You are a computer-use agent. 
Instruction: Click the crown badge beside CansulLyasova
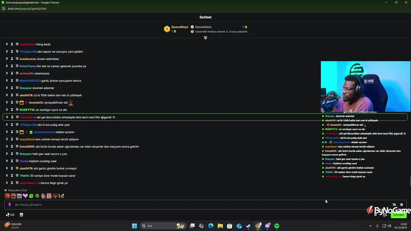click(x=22, y=132)
